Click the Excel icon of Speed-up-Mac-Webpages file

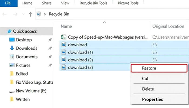(63, 37)
